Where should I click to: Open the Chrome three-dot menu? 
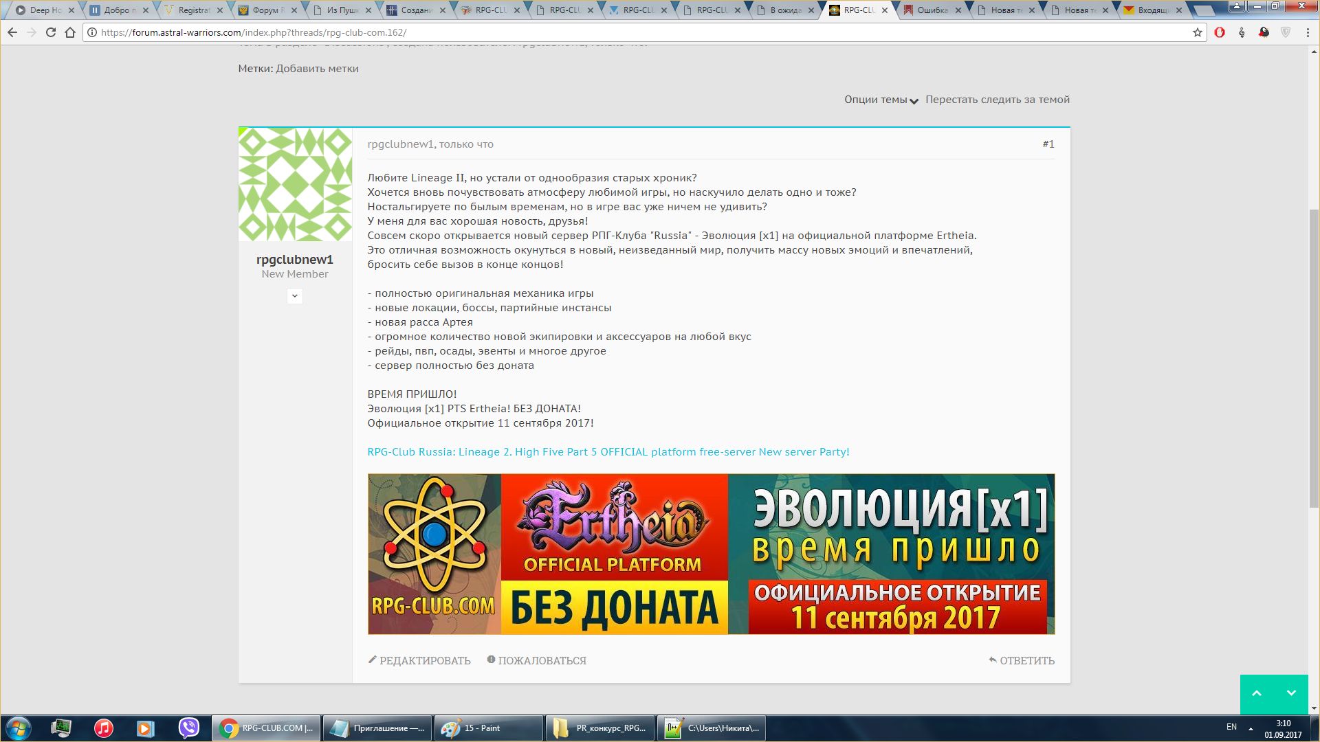click(1308, 32)
